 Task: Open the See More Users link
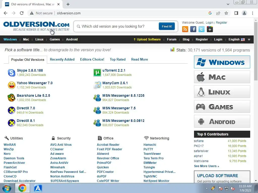point(207,166)
